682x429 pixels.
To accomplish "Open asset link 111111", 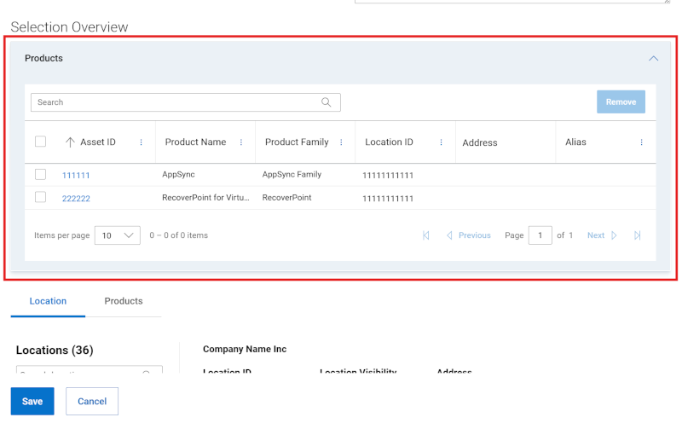I will point(76,176).
